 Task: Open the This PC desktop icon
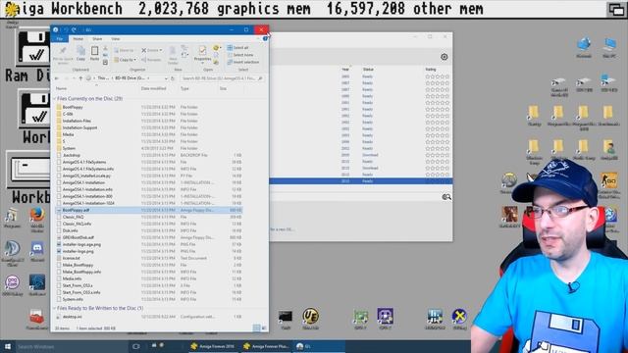point(609,44)
